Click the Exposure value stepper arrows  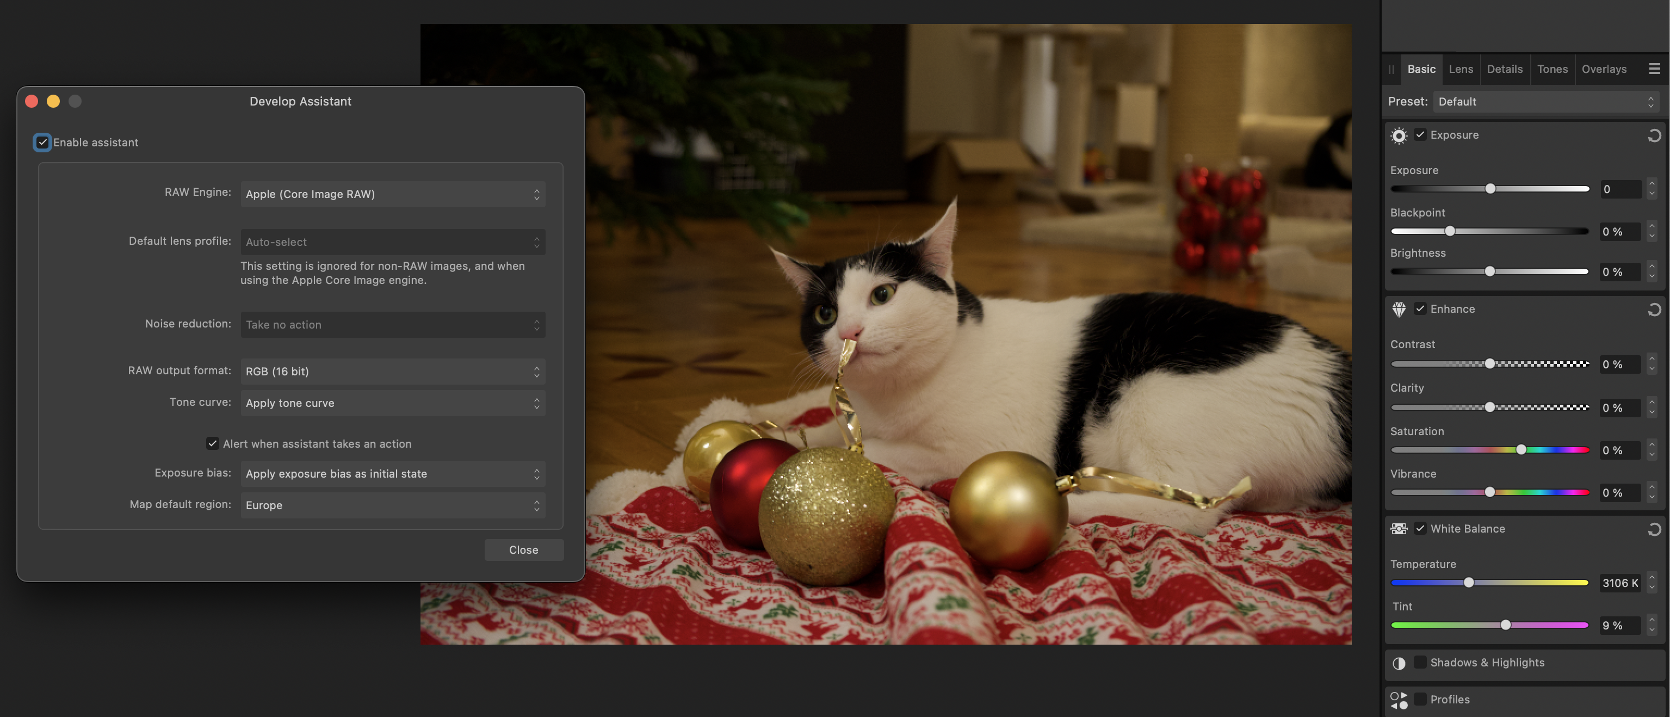(x=1652, y=189)
